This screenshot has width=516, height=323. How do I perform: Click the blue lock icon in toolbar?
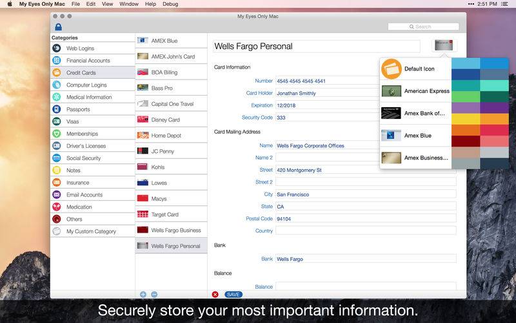[x=58, y=26]
